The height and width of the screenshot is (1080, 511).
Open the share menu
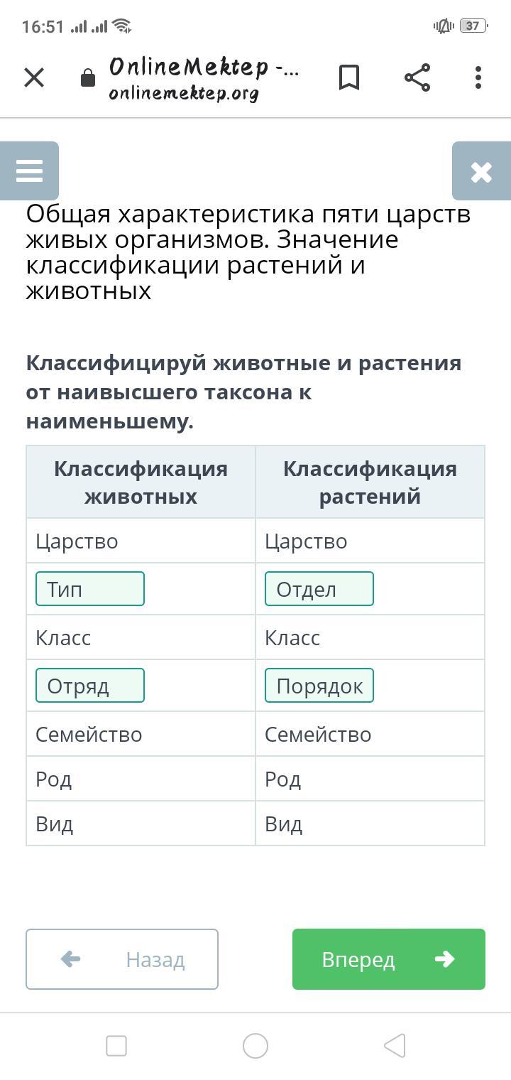[x=417, y=77]
